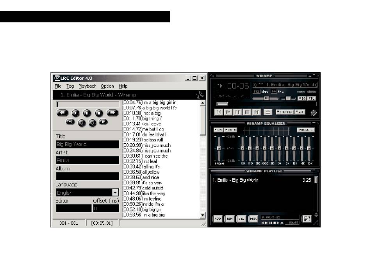Open the equalizer PRESETS menu
Viewport: 371px width, 254px height.
point(306,130)
